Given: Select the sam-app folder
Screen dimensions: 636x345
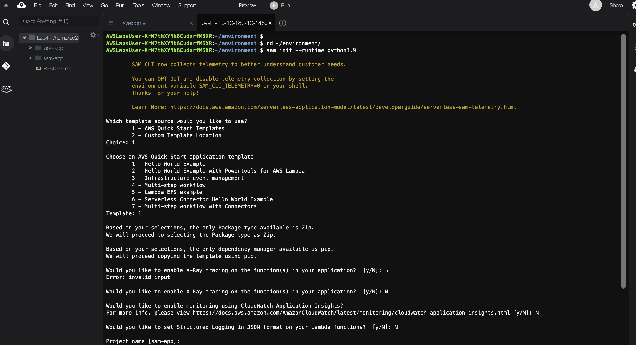Looking at the screenshot, I should pos(53,58).
